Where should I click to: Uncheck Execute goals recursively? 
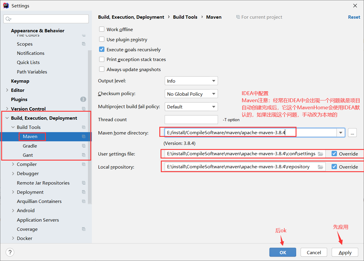click(102, 49)
